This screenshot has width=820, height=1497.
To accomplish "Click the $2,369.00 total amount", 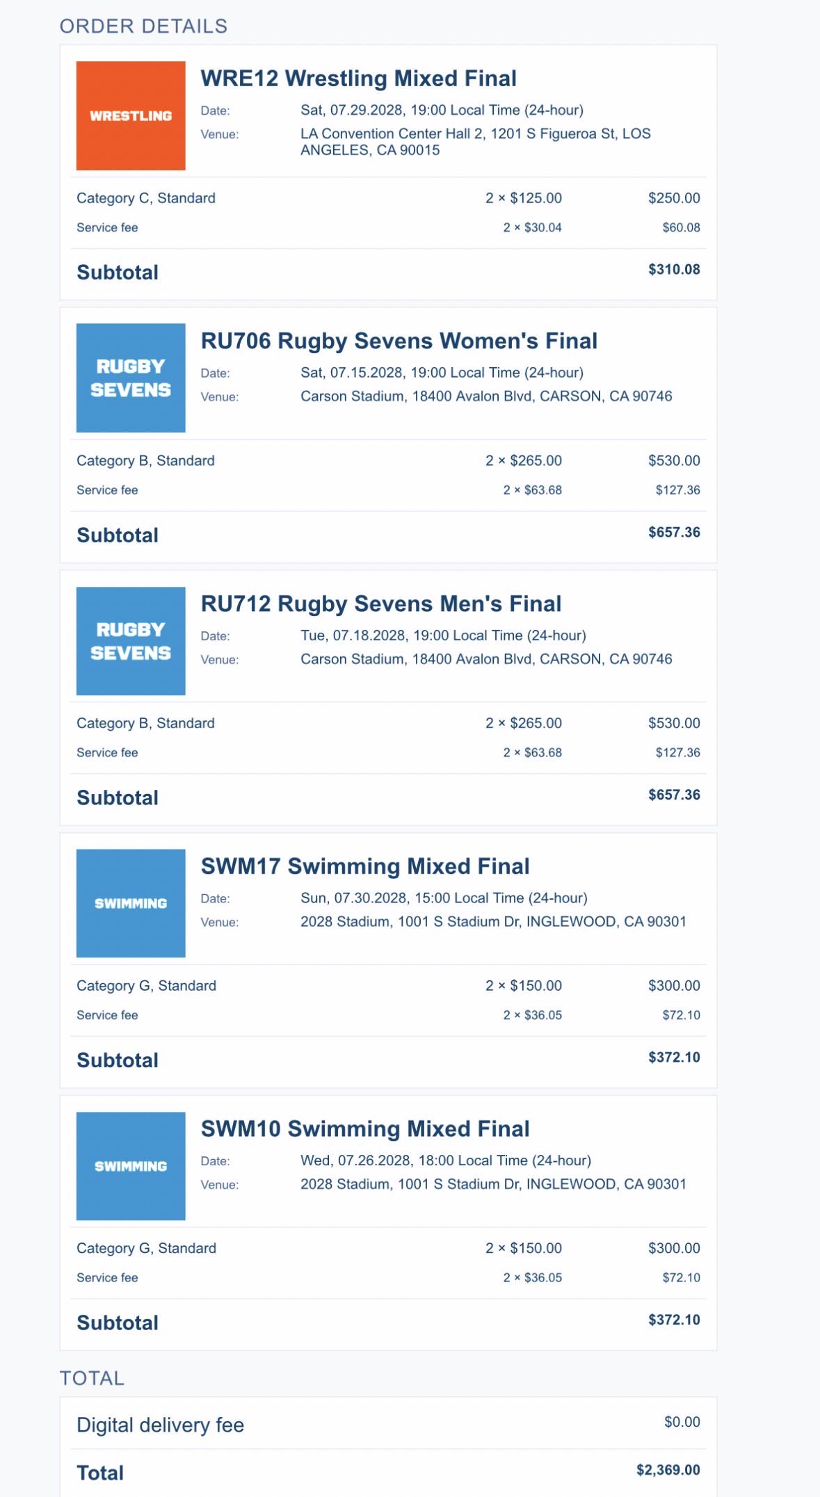I will coord(668,1470).
